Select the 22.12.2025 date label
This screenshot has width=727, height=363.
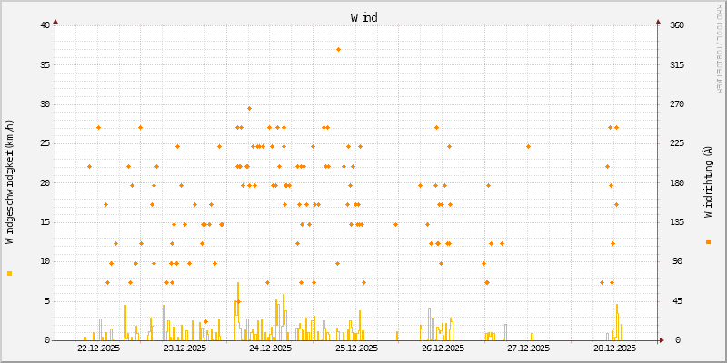click(x=97, y=348)
